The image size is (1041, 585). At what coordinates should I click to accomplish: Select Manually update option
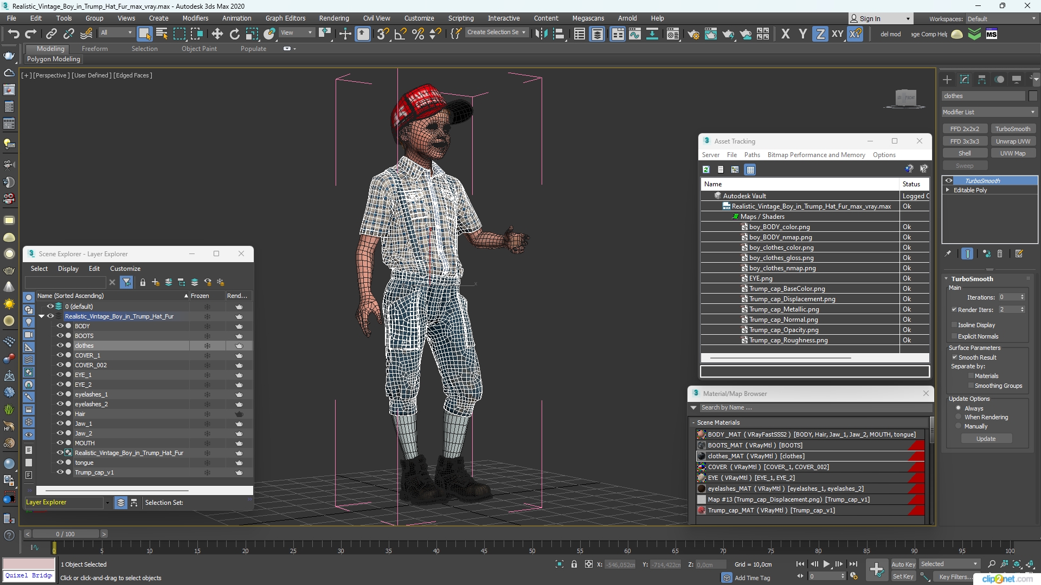click(x=959, y=426)
